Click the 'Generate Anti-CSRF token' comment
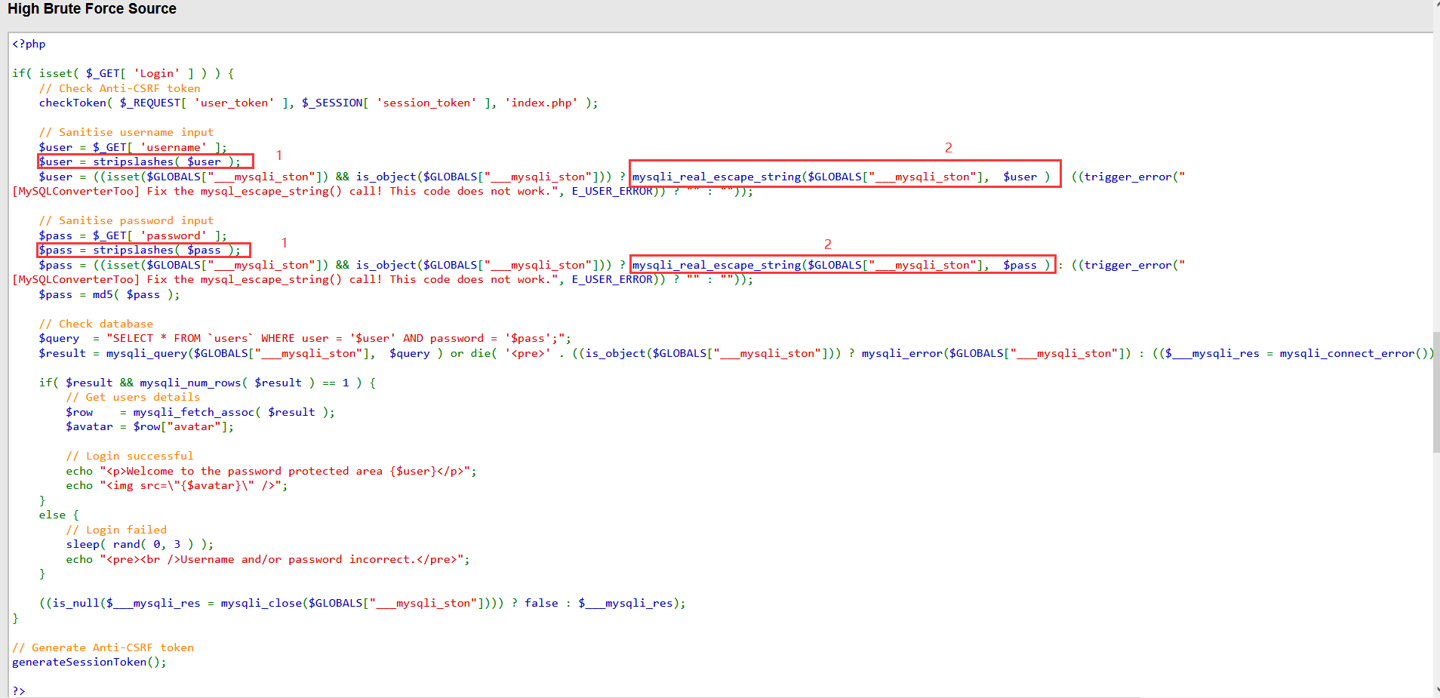The height and width of the screenshot is (698, 1440). tap(103, 647)
